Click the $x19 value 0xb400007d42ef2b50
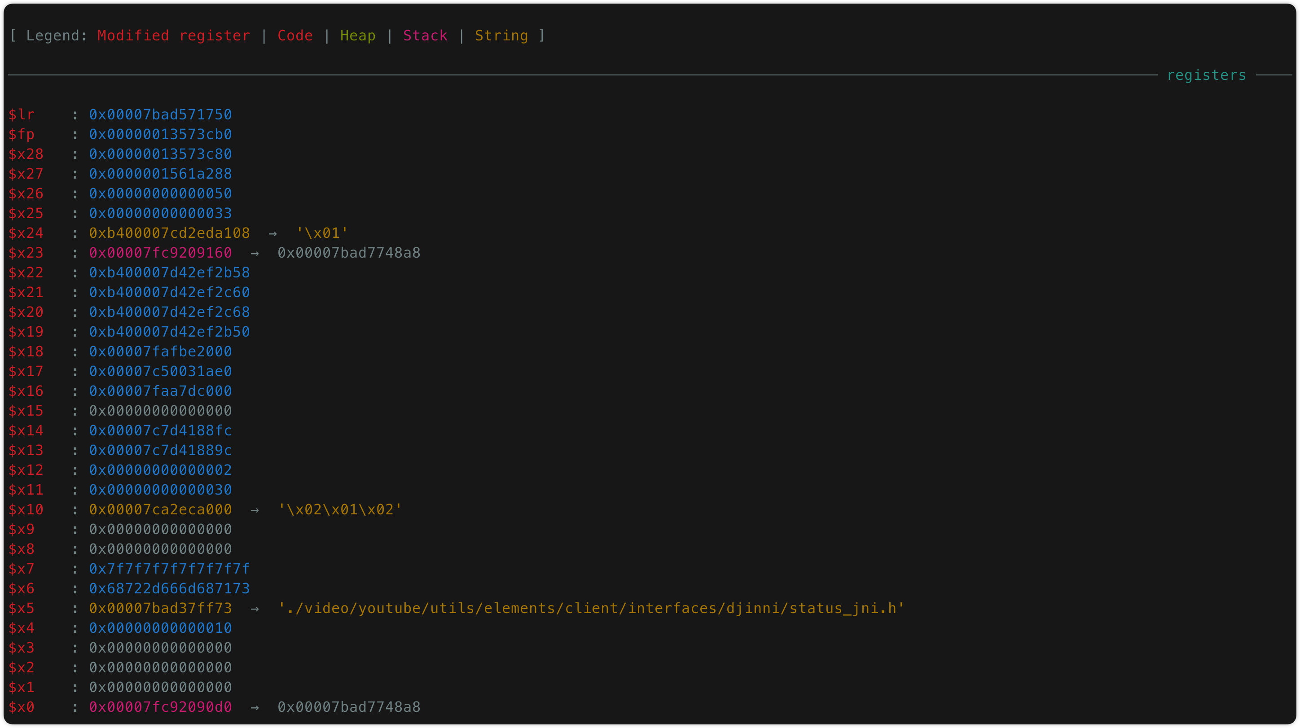Viewport: 1300px width, 728px height. (x=170, y=332)
